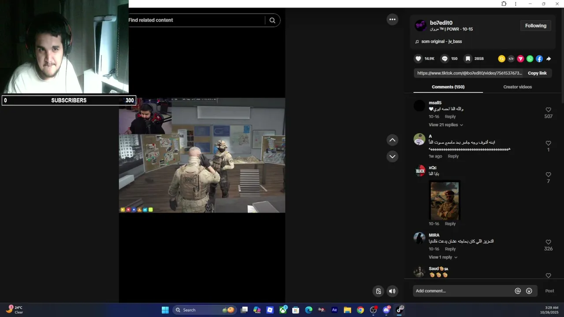The image size is (564, 317).
Task: Click the taskbar Search box
Action: pos(205,310)
